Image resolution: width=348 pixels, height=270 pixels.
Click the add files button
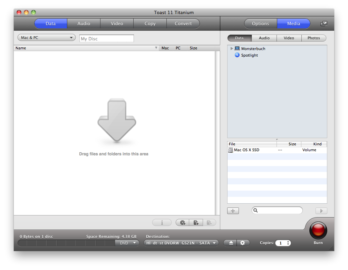(196, 222)
